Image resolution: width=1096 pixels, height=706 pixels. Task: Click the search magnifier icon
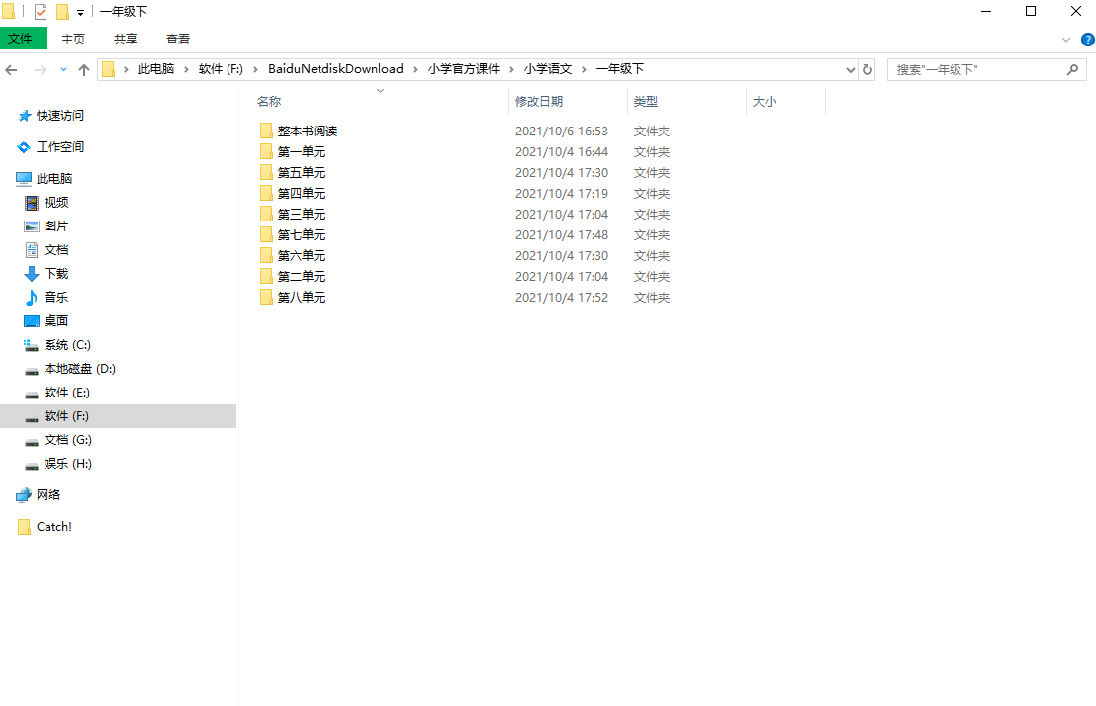pyautogui.click(x=1072, y=70)
